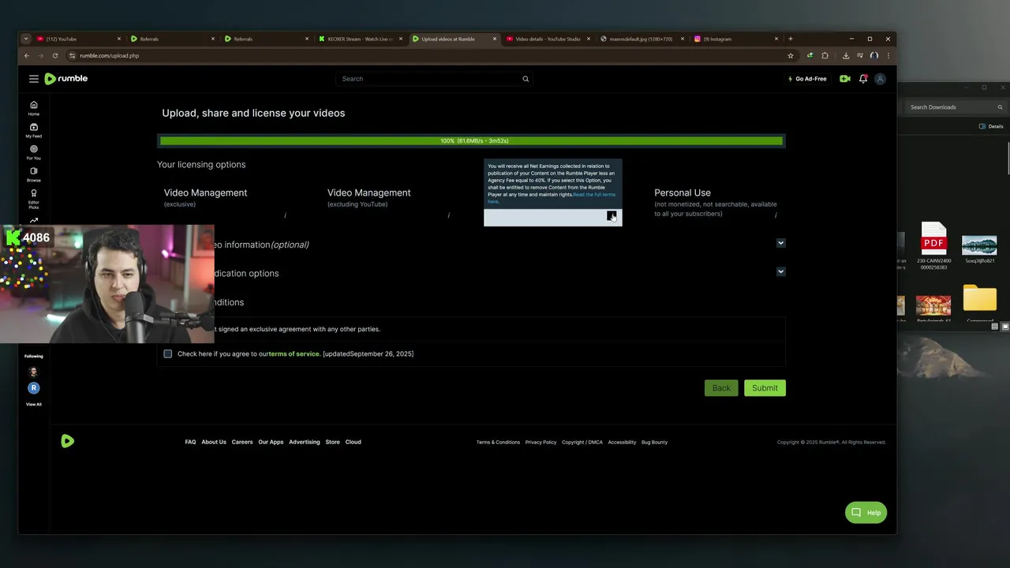Click the footer Rumble logo
The width and height of the screenshot is (1010, 568).
pyautogui.click(x=68, y=442)
